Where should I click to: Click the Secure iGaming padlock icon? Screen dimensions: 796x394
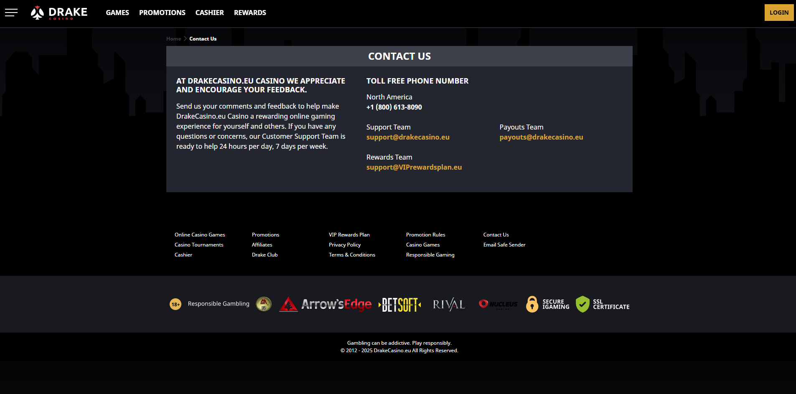(x=532, y=304)
